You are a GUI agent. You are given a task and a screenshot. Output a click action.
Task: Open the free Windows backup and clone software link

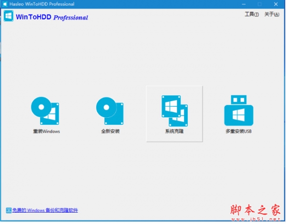click(45, 210)
